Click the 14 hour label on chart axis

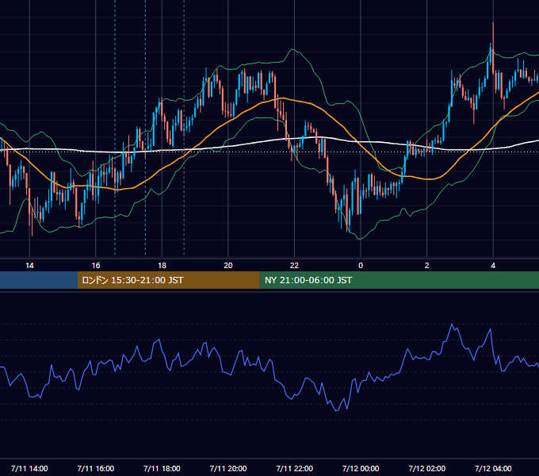point(29,266)
